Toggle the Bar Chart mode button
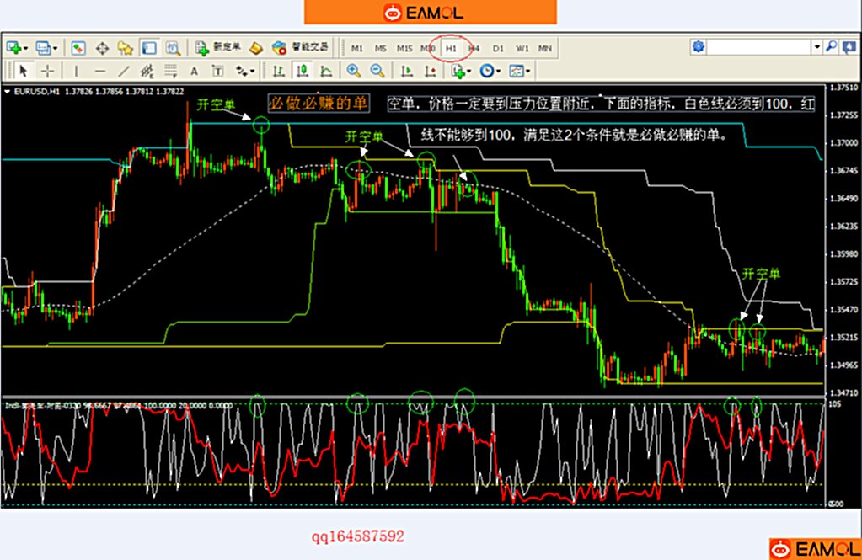862x560 pixels. click(278, 72)
